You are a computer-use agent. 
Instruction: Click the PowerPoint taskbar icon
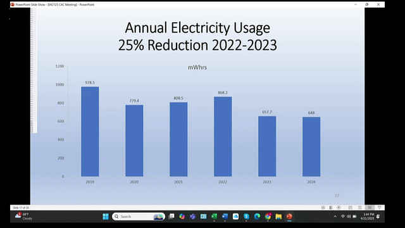coord(289,217)
